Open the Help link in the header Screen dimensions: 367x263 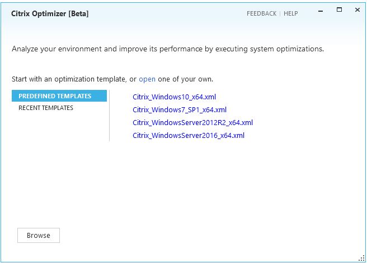291,13
